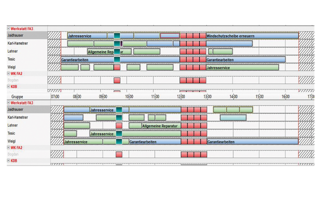Select the Allgemeine Reparatur bar in lower panel

click(x=160, y=126)
